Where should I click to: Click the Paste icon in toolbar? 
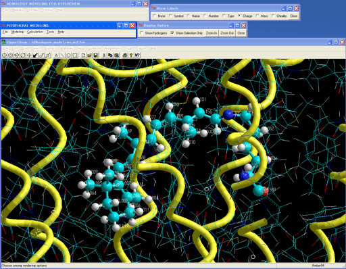pyautogui.click(x=116, y=55)
